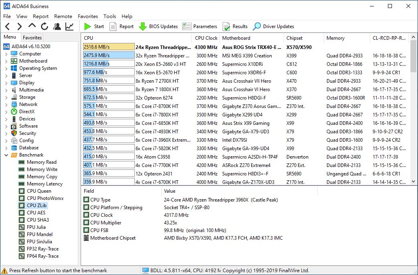Go forward with the right arrow icon

20,26
